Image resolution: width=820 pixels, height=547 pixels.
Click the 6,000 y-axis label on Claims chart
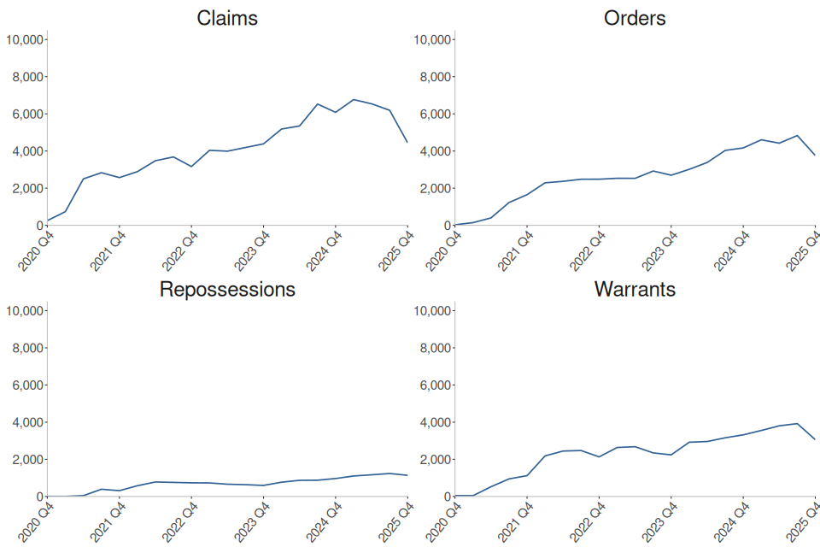click(26, 115)
